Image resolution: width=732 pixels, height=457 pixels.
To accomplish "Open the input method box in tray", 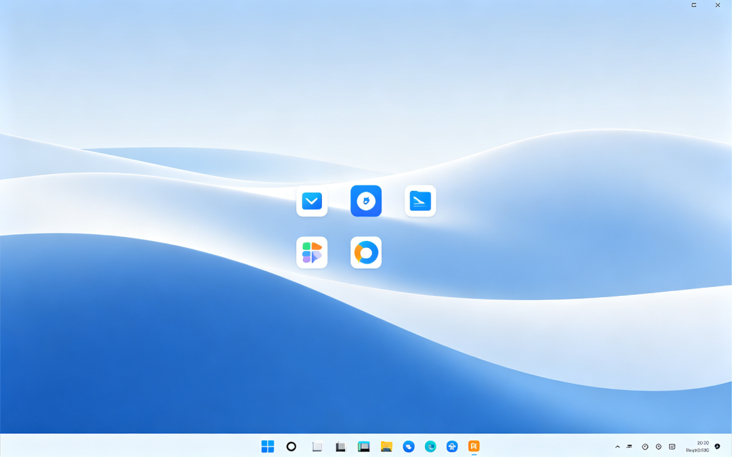I will 672,447.
